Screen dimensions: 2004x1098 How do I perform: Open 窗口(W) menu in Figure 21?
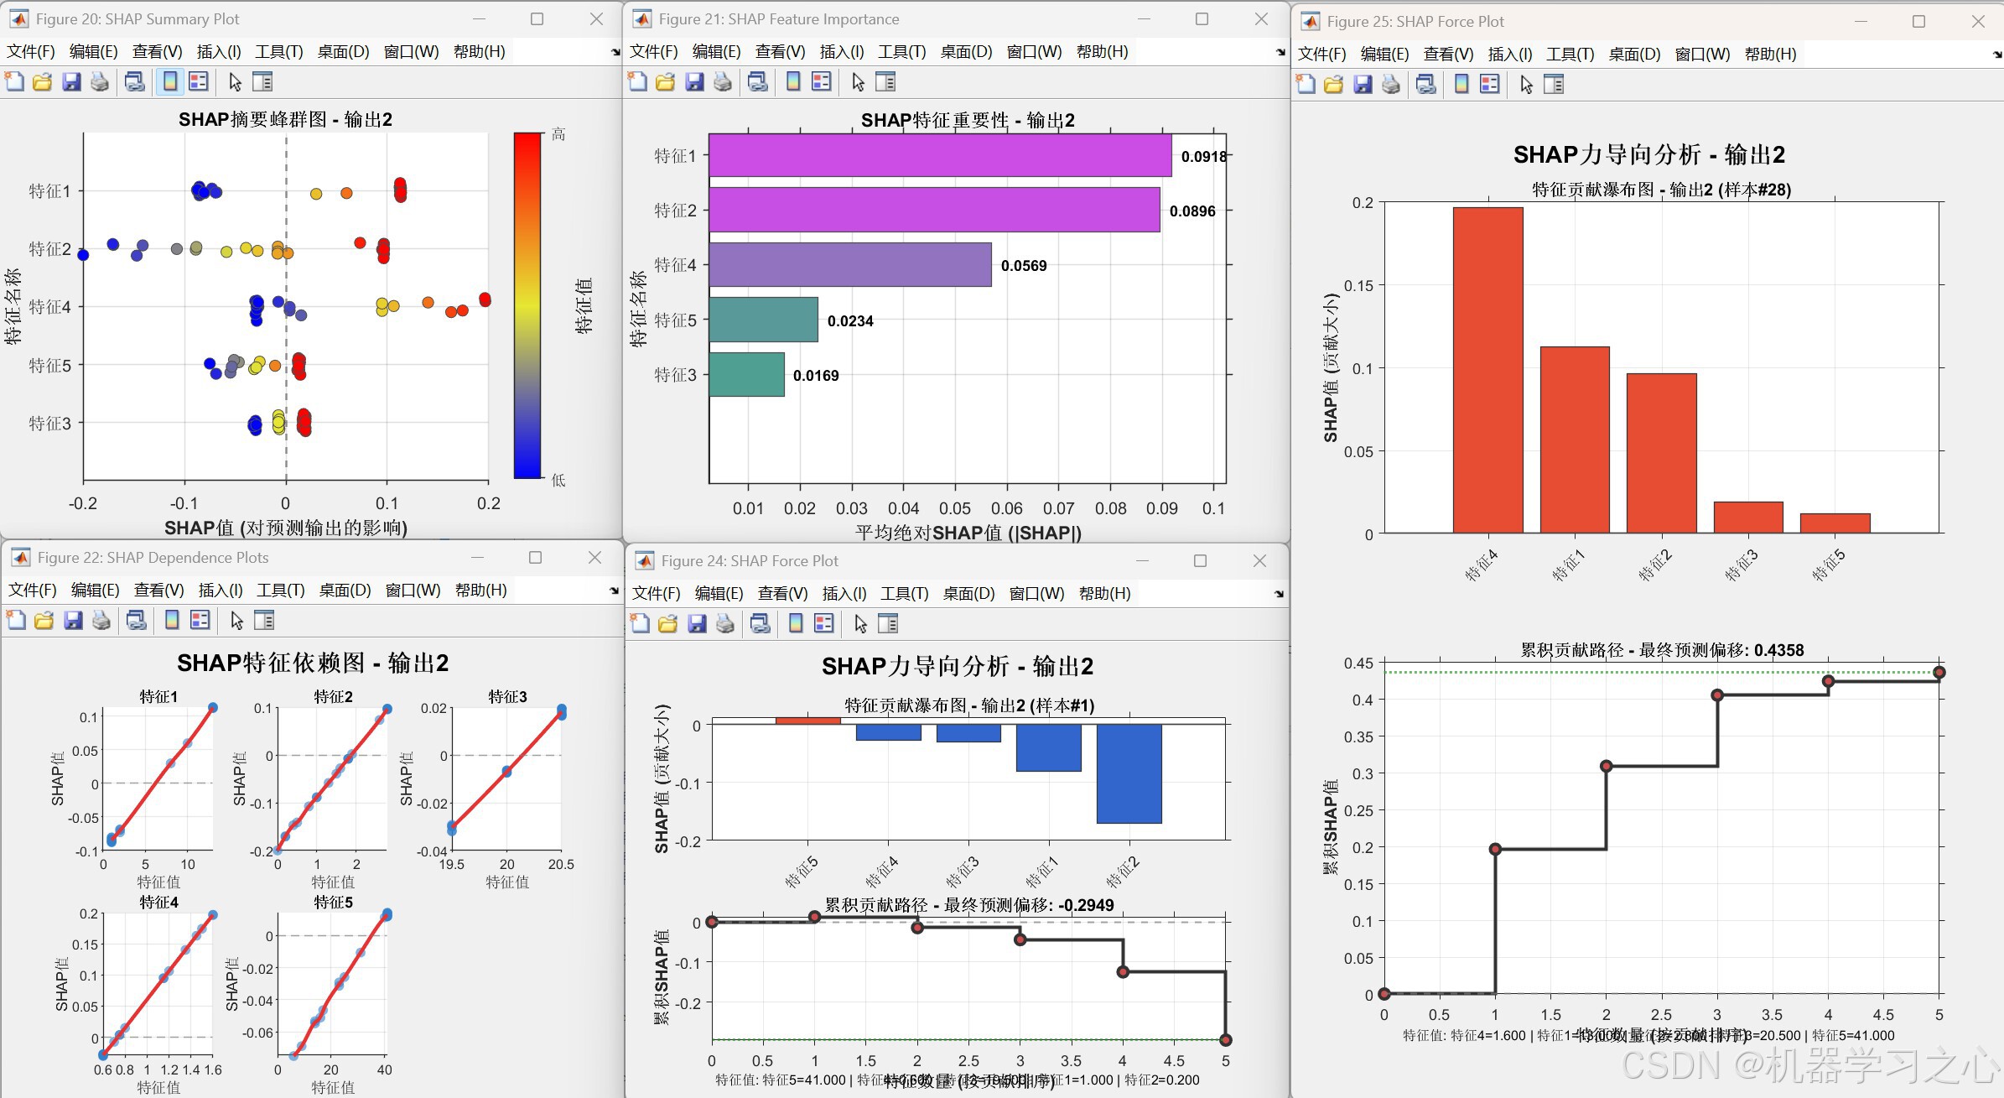click(1034, 52)
